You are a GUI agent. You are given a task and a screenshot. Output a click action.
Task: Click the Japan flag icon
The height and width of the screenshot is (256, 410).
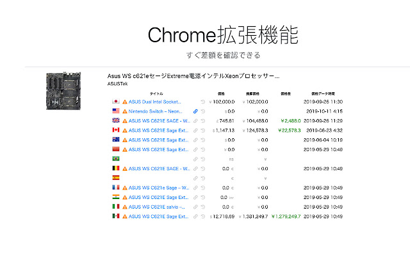point(116,102)
